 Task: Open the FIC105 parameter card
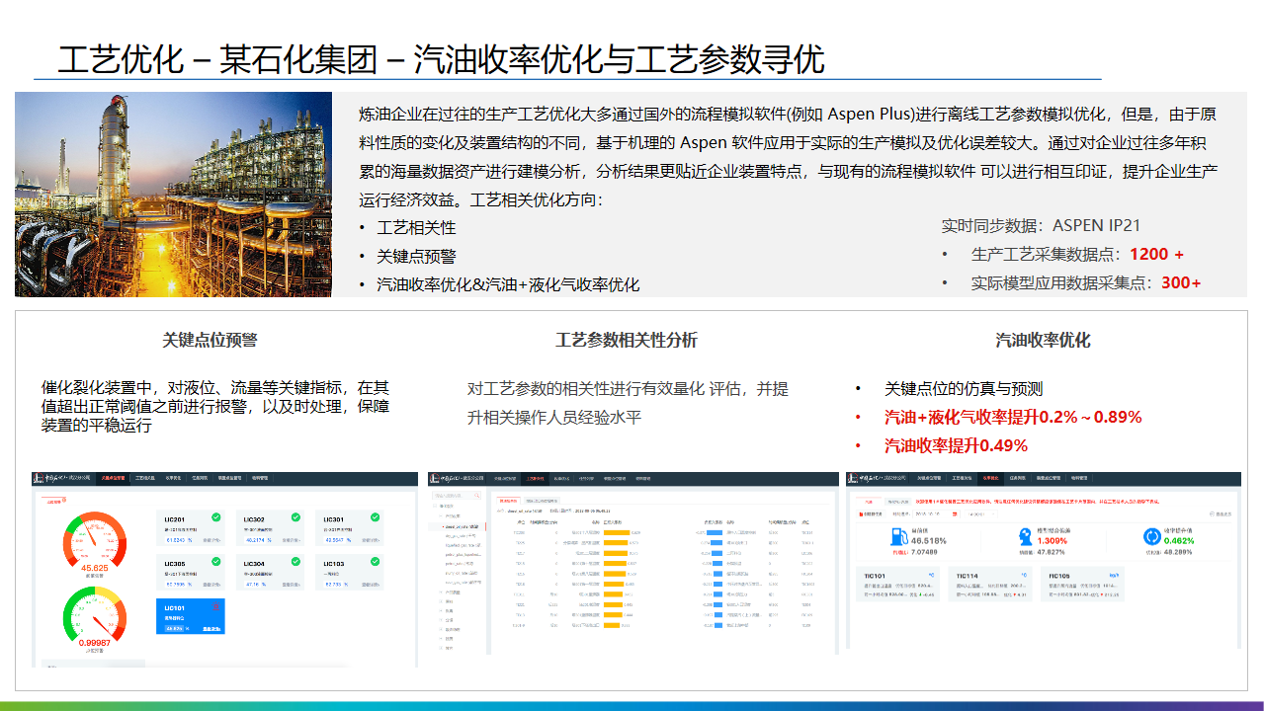tap(1082, 585)
